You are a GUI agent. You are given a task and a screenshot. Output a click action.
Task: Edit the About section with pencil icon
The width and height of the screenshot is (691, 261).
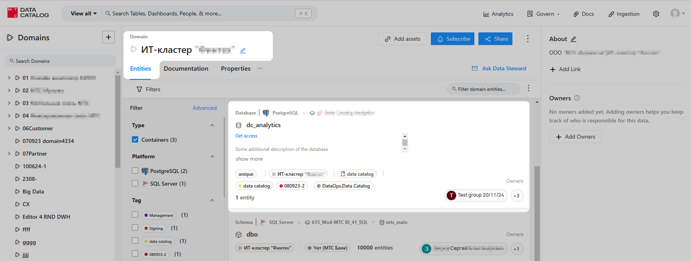[x=573, y=39]
